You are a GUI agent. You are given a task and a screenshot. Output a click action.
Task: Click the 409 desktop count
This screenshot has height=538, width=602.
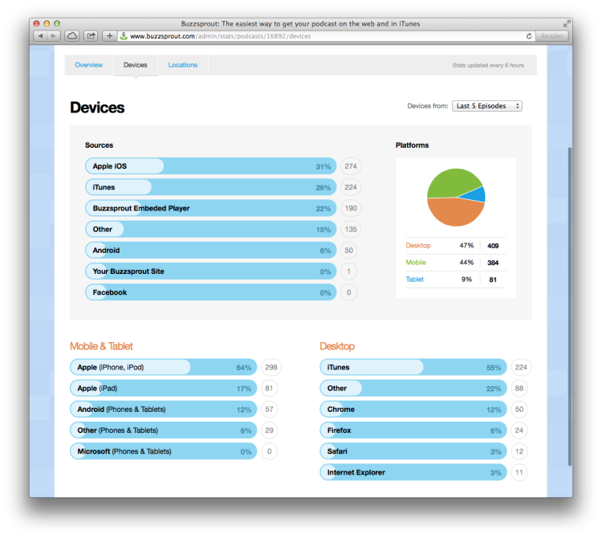(x=493, y=246)
